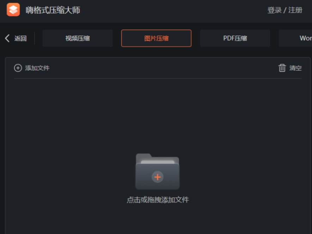Click the 登录 login link
The width and height of the screenshot is (312, 234).
coord(274,10)
